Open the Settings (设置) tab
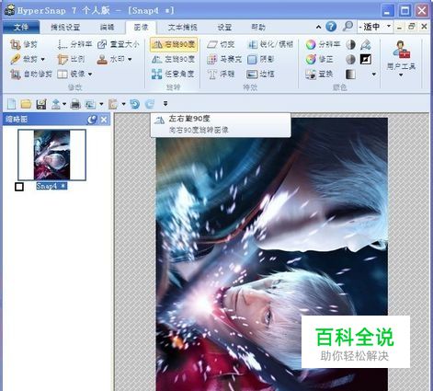 click(x=224, y=27)
